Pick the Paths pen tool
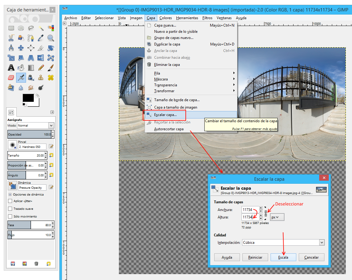Viewport: 352px width, 280px height. pyautogui.click(x=31, y=38)
